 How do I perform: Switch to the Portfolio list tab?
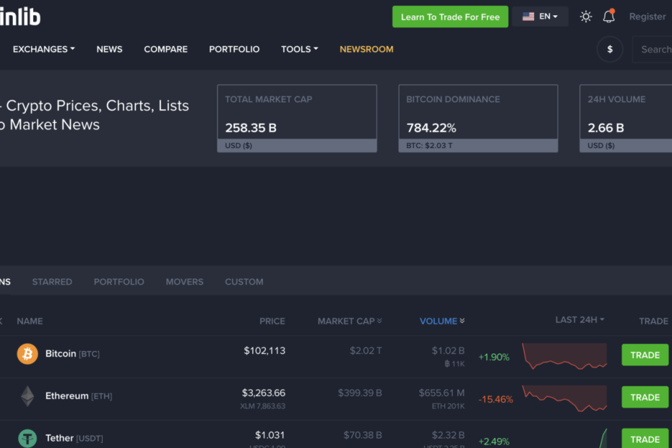coord(119,282)
